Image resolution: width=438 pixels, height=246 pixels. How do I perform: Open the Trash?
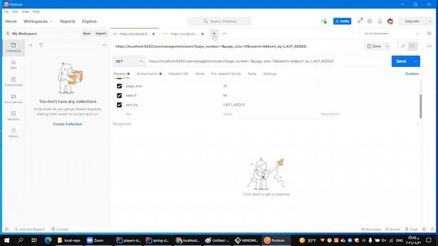(x=411, y=230)
